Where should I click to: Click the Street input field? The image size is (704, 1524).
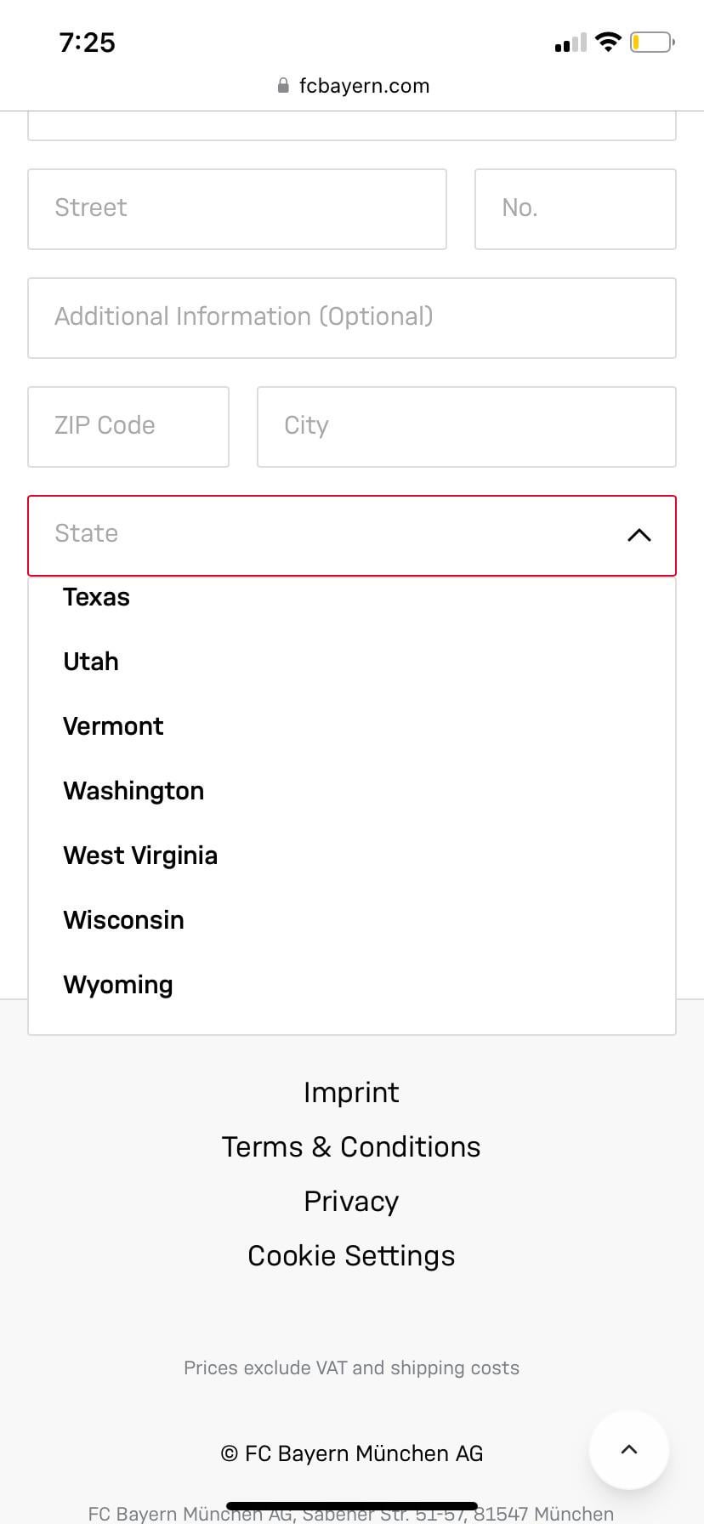236,209
